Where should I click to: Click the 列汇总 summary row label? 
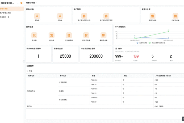(29, 106)
